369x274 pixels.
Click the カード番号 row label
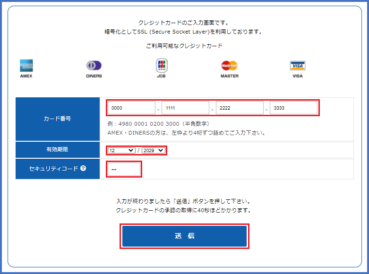[58, 119]
